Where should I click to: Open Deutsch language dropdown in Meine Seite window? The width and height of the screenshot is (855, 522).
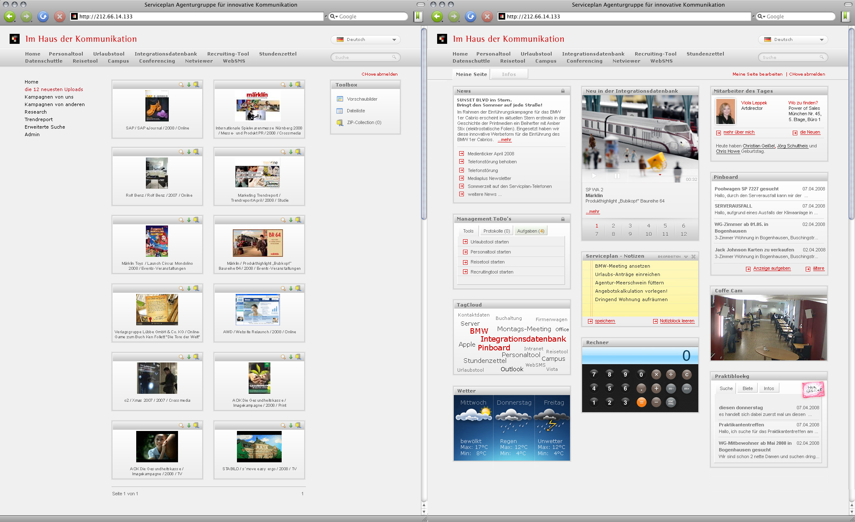793,39
